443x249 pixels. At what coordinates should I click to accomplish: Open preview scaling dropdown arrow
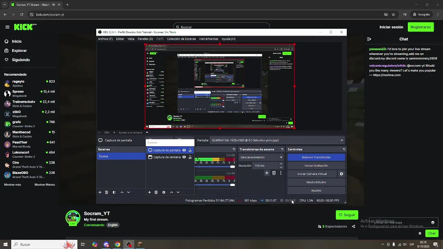(x=147, y=132)
